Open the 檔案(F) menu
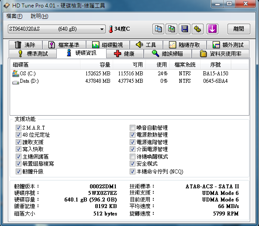The height and width of the screenshot is (226, 259). coord(14,16)
